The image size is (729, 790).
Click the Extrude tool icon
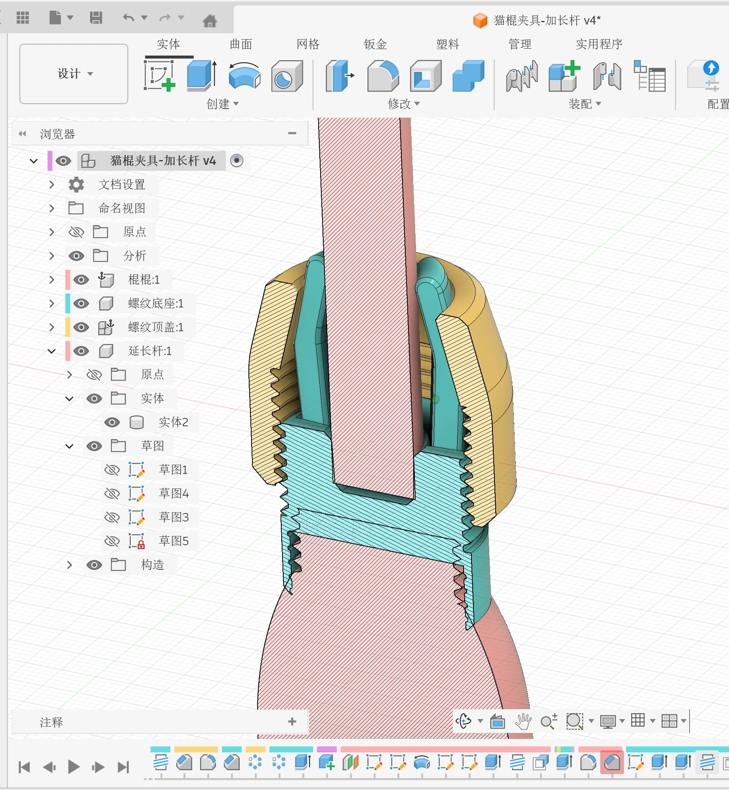[x=202, y=75]
